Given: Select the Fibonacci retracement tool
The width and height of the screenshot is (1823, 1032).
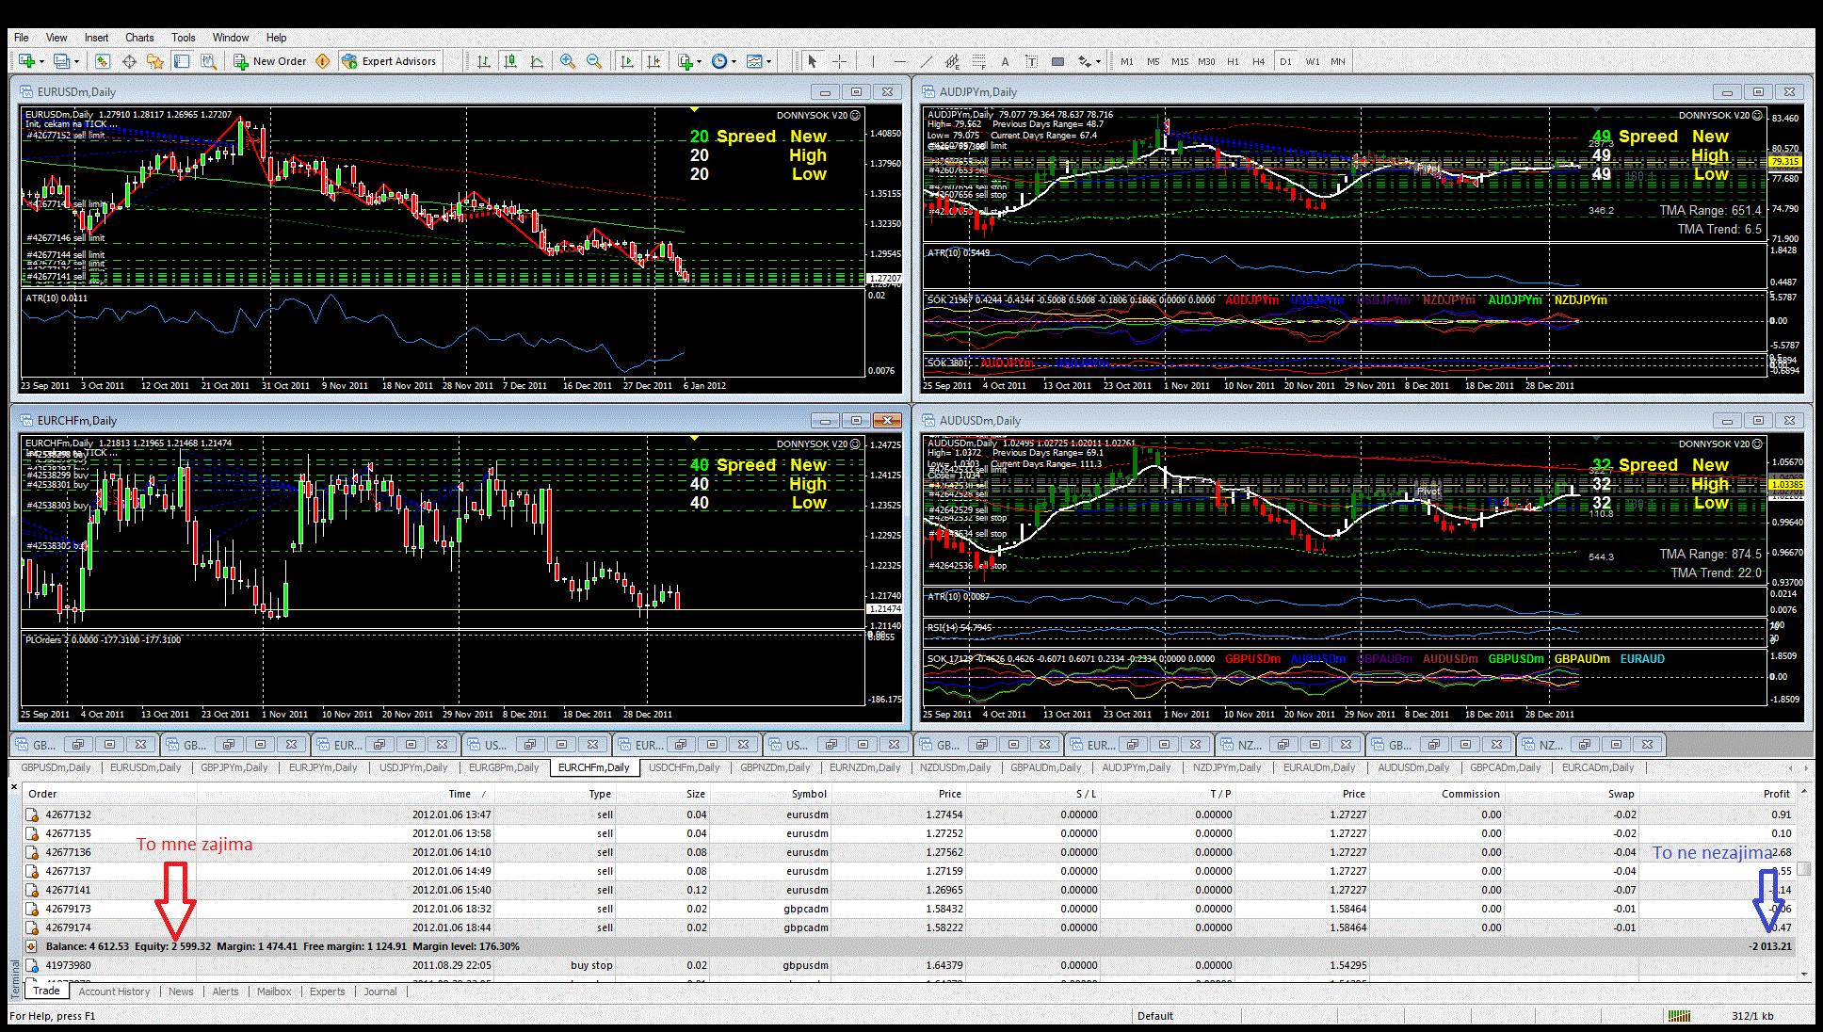Looking at the screenshot, I should 978,61.
